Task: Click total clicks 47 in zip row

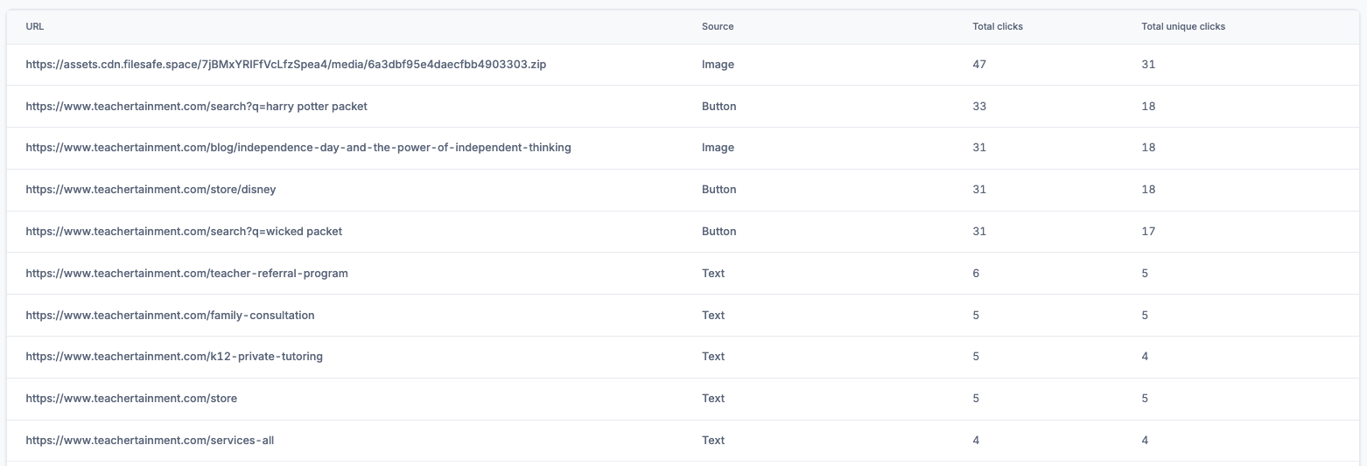Action: pyautogui.click(x=979, y=65)
